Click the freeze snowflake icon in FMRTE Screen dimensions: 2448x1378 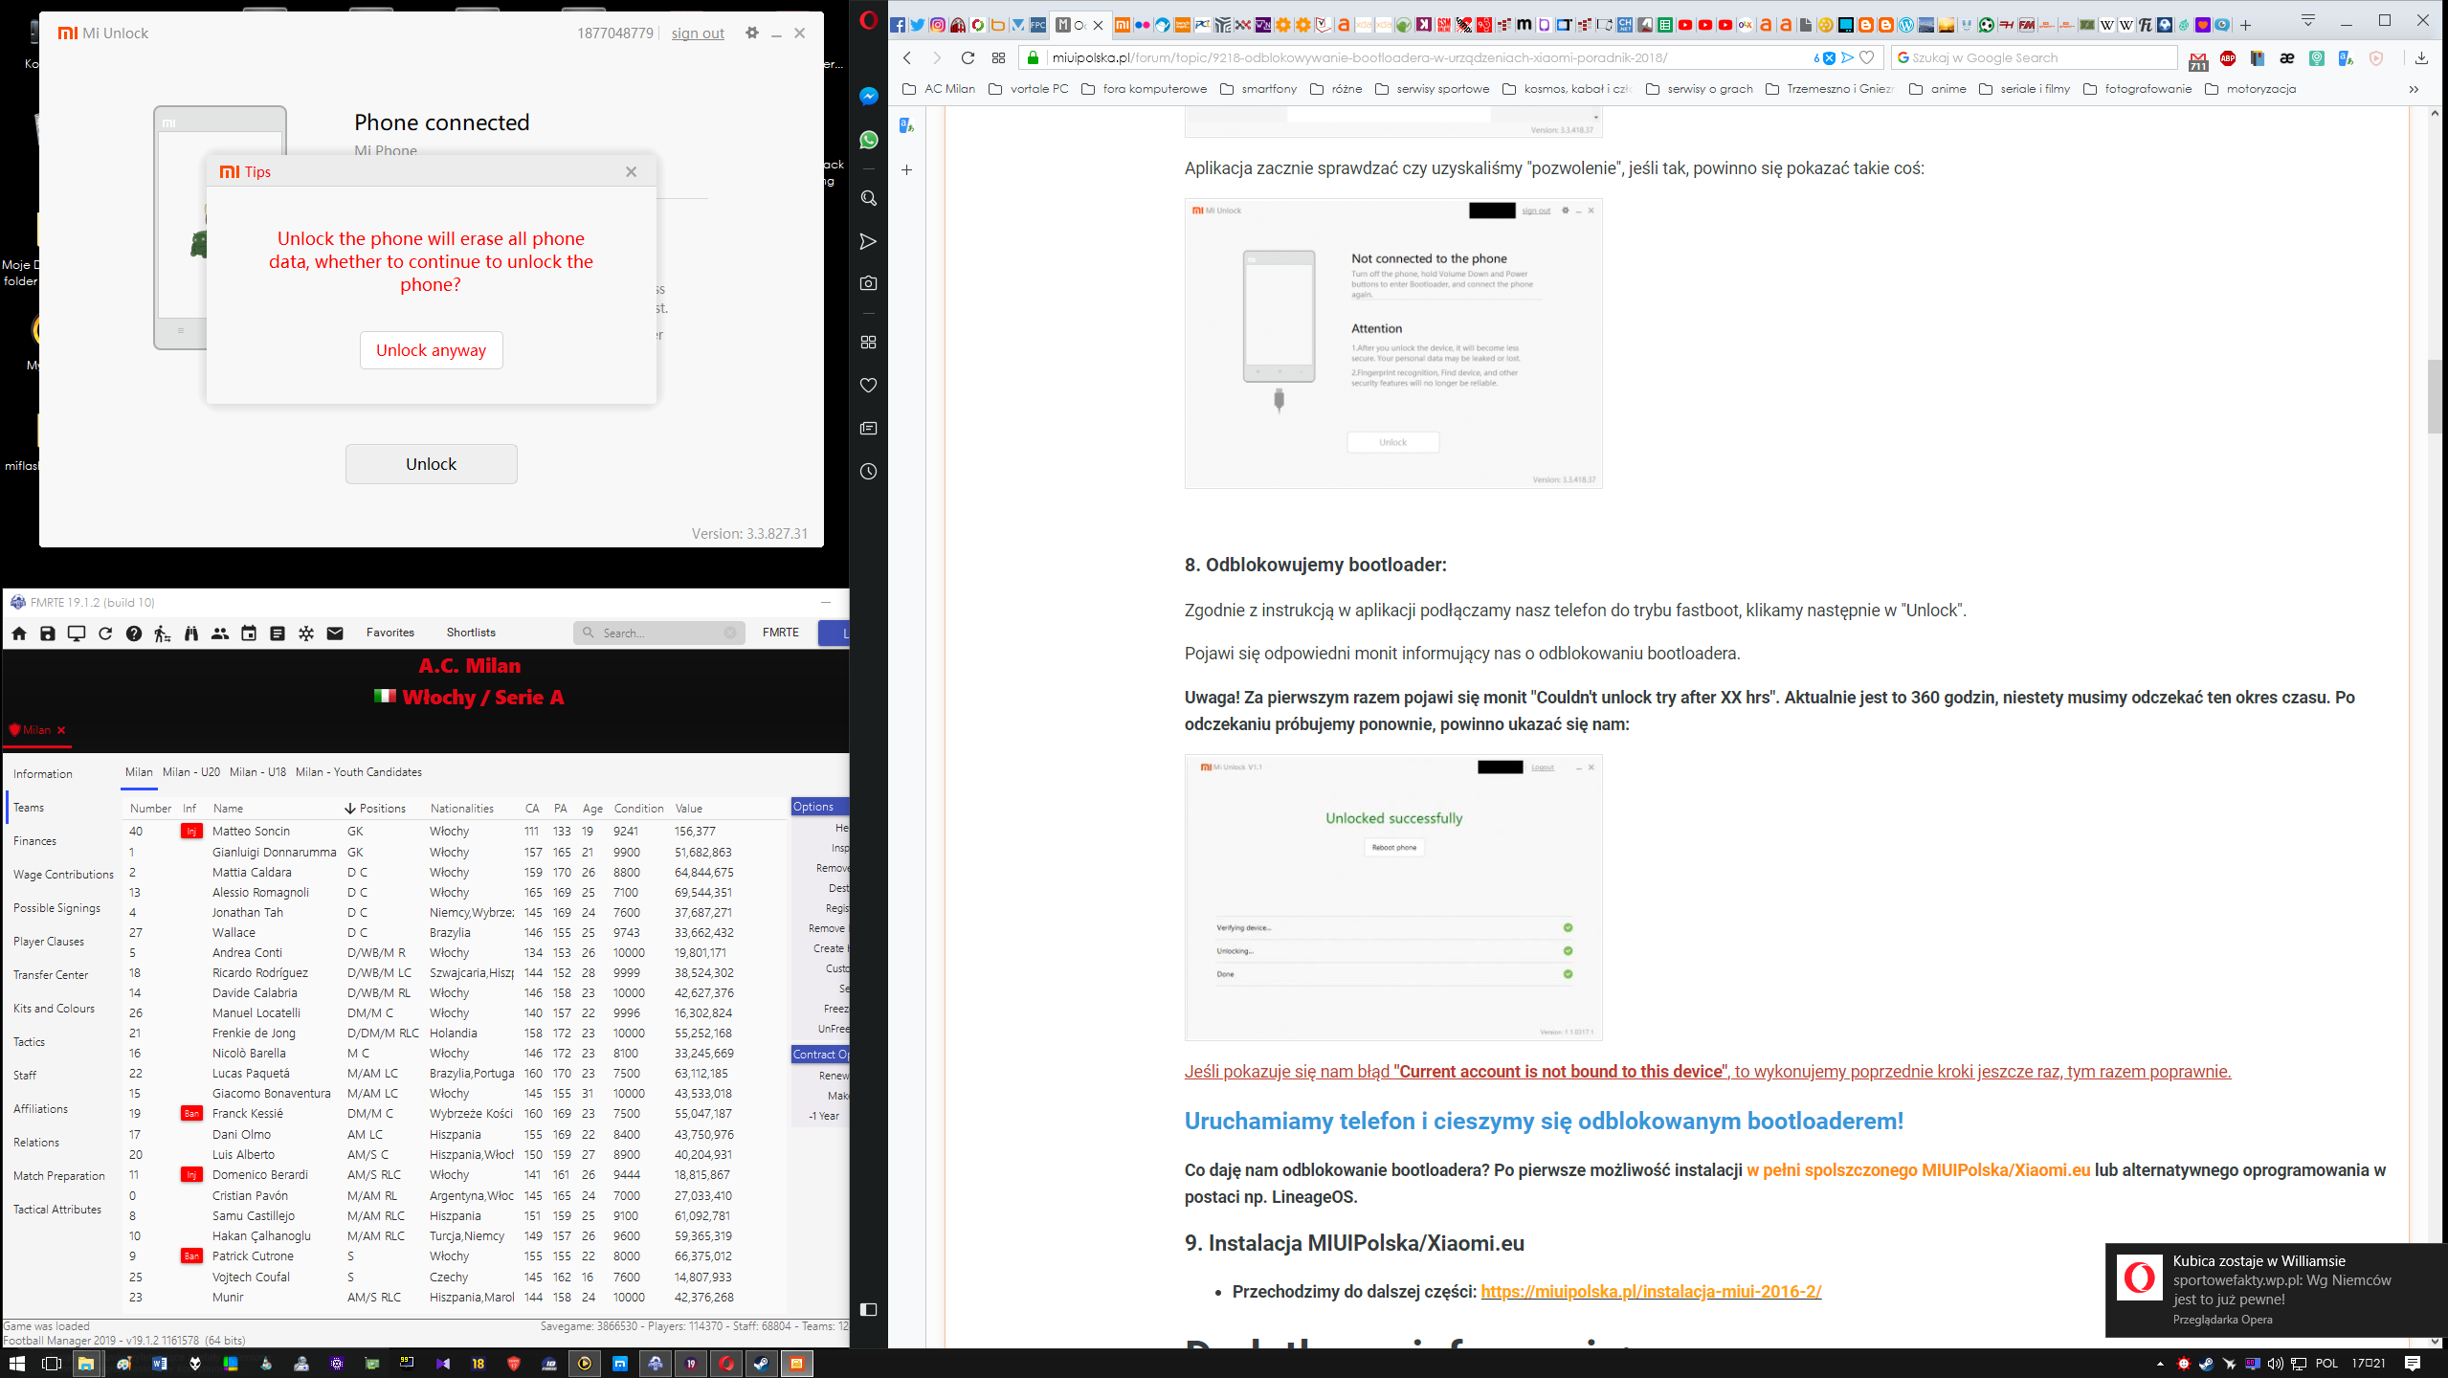(306, 633)
